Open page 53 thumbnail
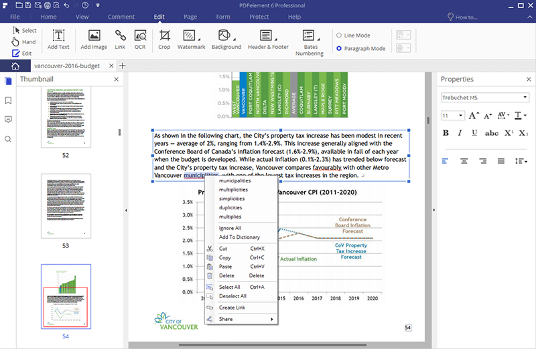This screenshot has height=349, width=536. 66,206
